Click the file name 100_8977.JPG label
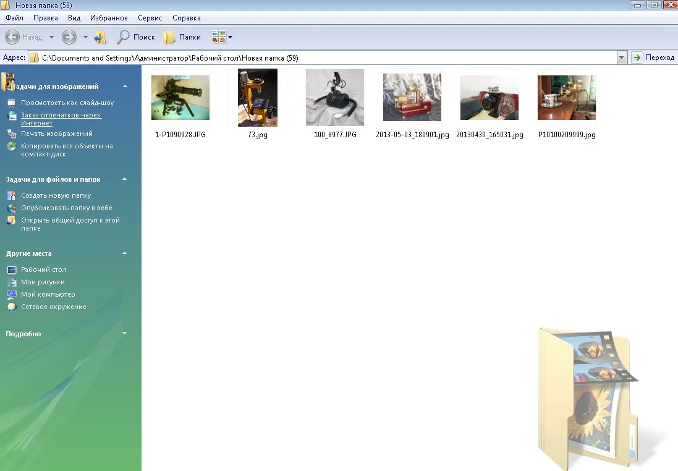The height and width of the screenshot is (471, 678). 335,135
